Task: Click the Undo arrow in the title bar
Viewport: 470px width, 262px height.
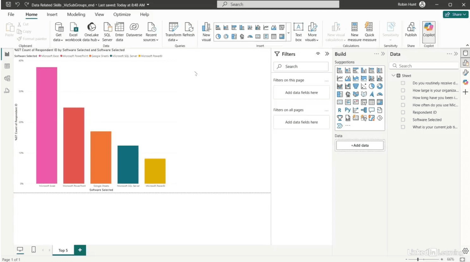Action: pos(17,4)
